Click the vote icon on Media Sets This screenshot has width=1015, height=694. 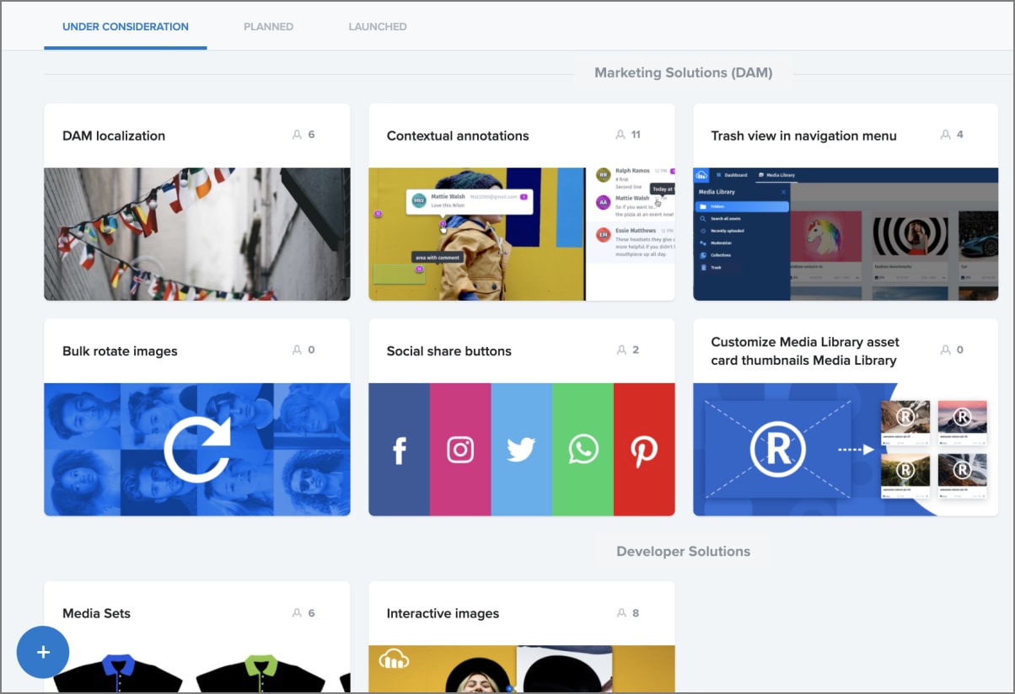(x=297, y=613)
